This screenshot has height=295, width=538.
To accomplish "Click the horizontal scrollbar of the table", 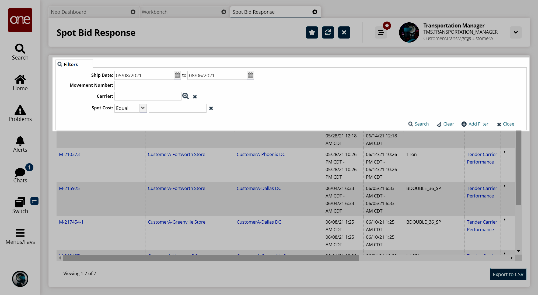I will point(211,258).
